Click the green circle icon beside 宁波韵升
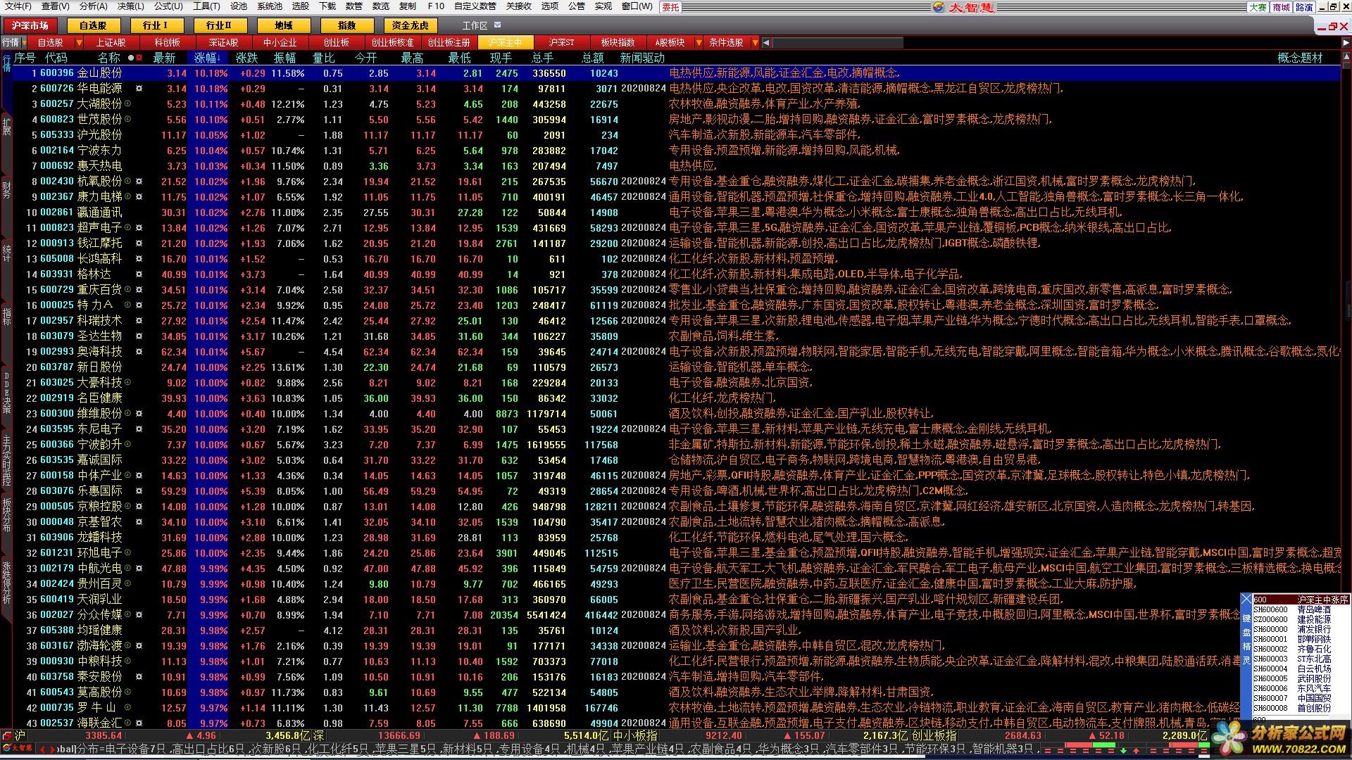Screen dimensions: 1352x760 click(x=128, y=444)
